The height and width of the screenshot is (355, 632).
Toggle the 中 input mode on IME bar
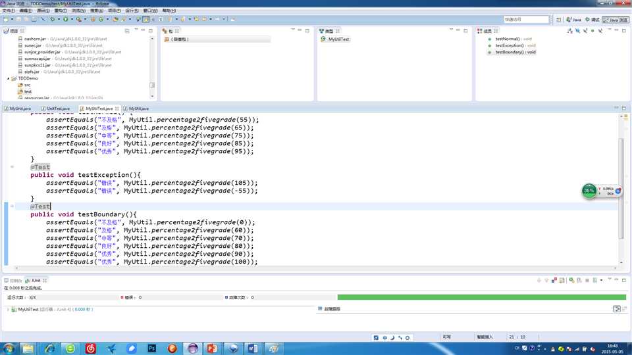pos(384,338)
